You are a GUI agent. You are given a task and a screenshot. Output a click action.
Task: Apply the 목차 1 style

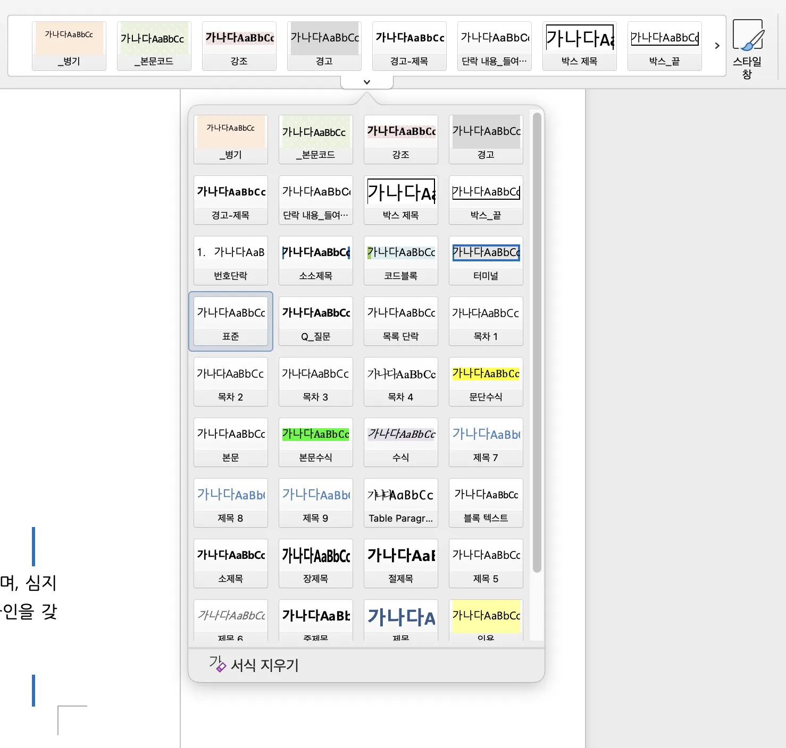pos(486,321)
